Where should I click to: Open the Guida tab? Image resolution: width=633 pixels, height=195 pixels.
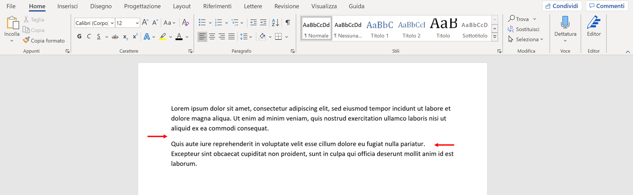(357, 6)
